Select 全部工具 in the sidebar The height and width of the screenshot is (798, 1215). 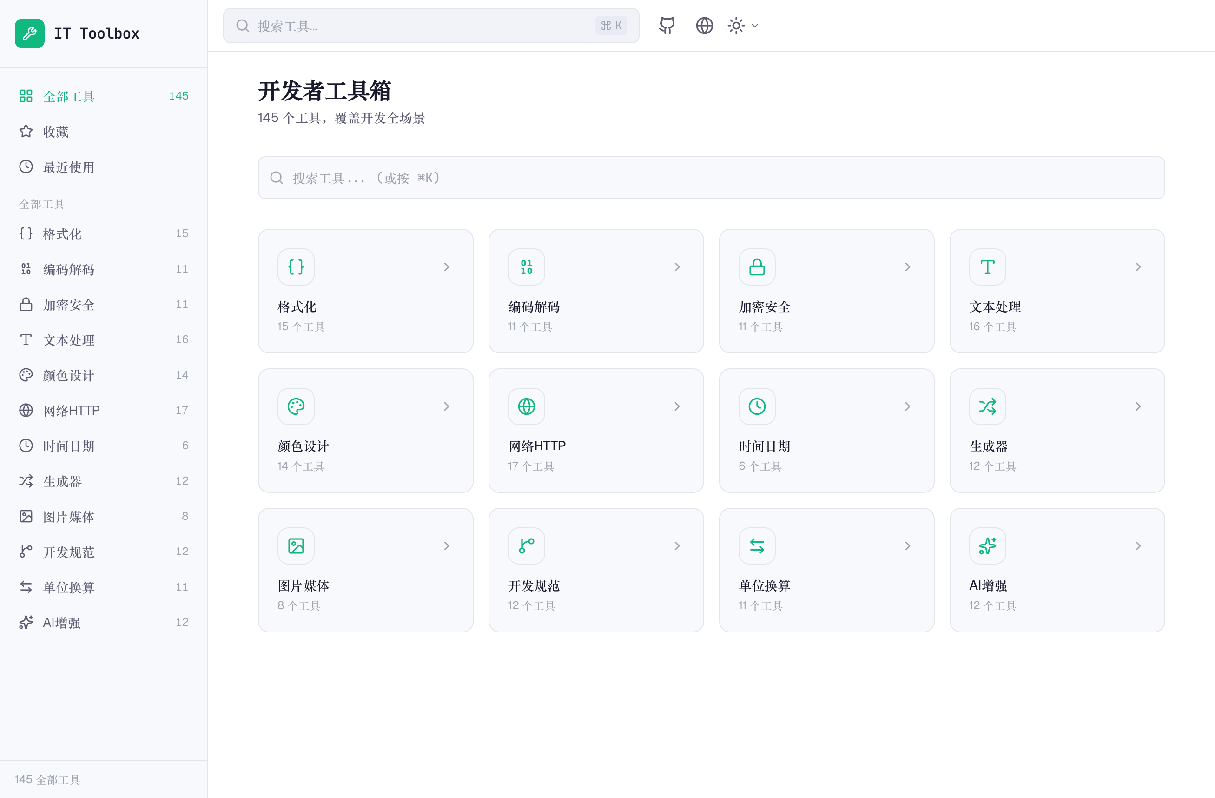coord(104,96)
